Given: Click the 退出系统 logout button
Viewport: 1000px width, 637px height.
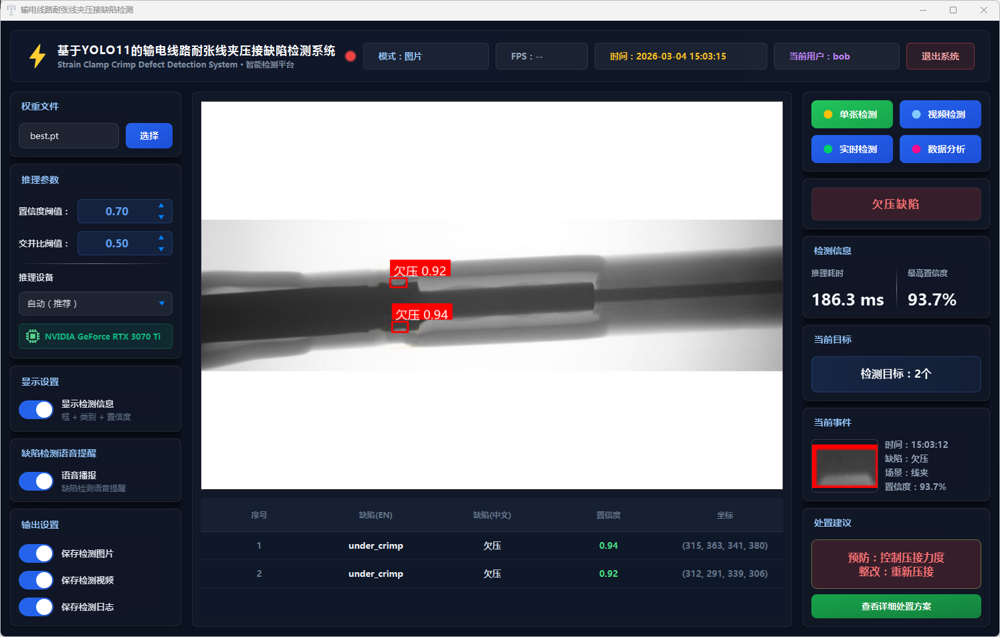Looking at the screenshot, I should [x=940, y=56].
